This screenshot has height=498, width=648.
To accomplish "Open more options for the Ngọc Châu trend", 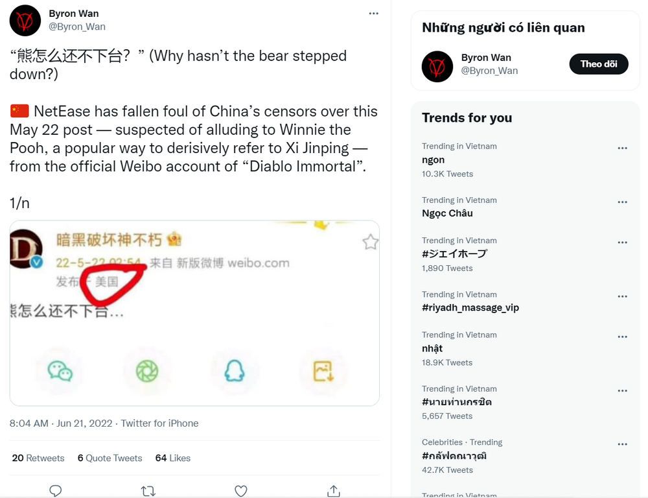I will tap(622, 202).
